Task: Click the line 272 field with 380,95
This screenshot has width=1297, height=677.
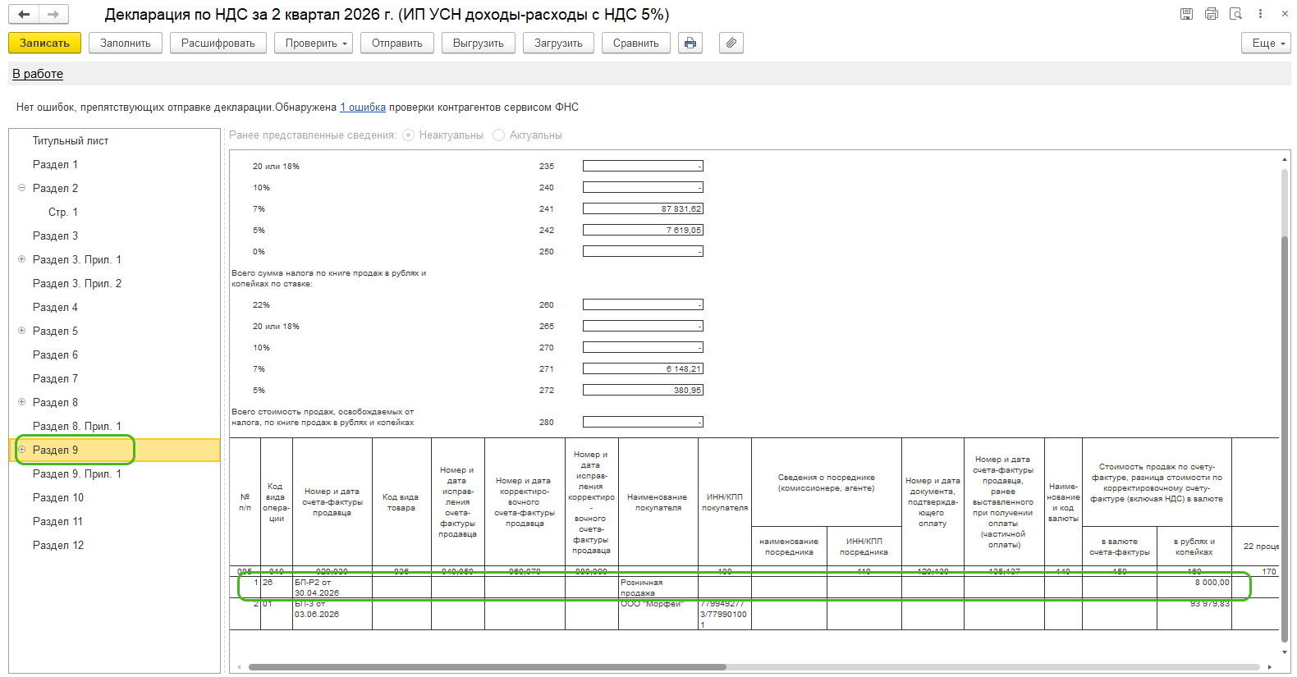Action: (x=643, y=390)
